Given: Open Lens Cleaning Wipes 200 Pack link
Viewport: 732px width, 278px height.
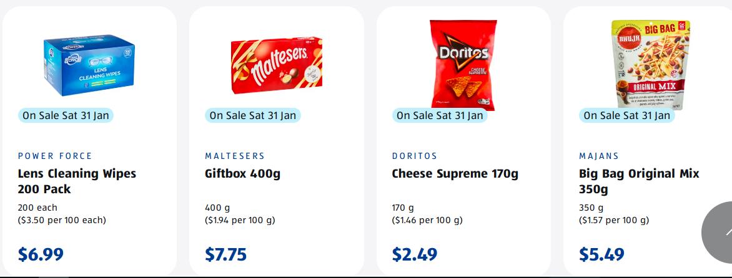Looking at the screenshot, I should [77, 181].
